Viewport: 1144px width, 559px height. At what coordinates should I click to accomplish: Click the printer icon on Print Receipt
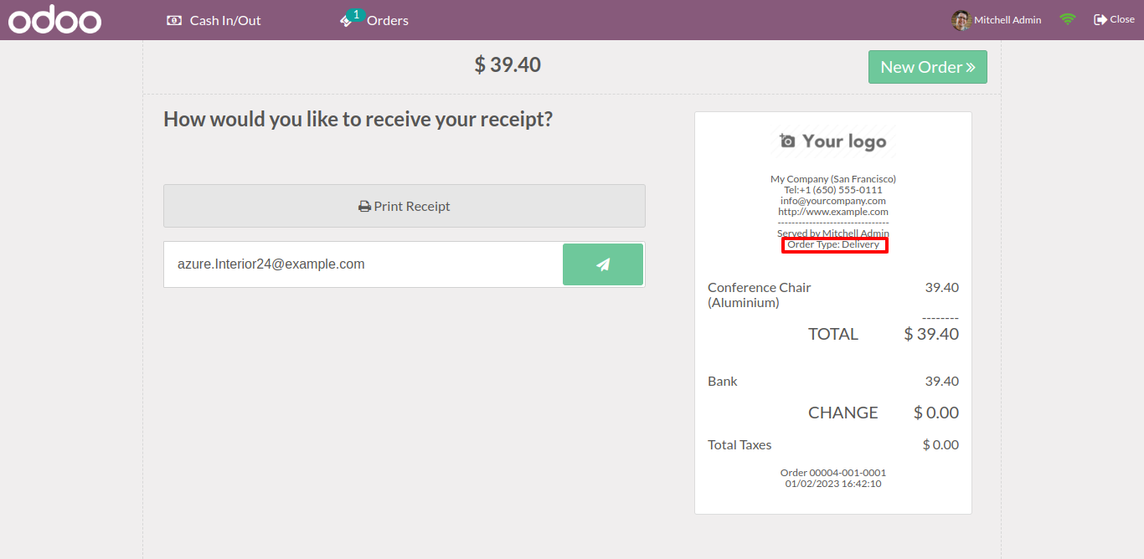pos(364,207)
